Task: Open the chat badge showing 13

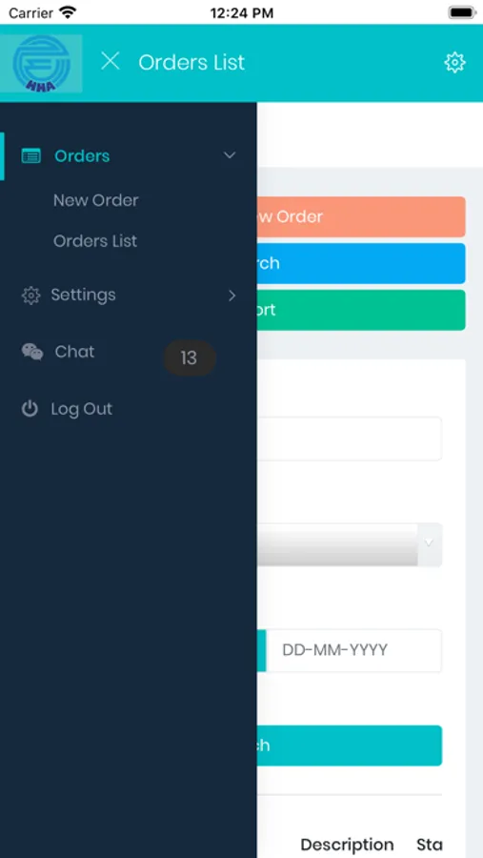Action: (190, 357)
